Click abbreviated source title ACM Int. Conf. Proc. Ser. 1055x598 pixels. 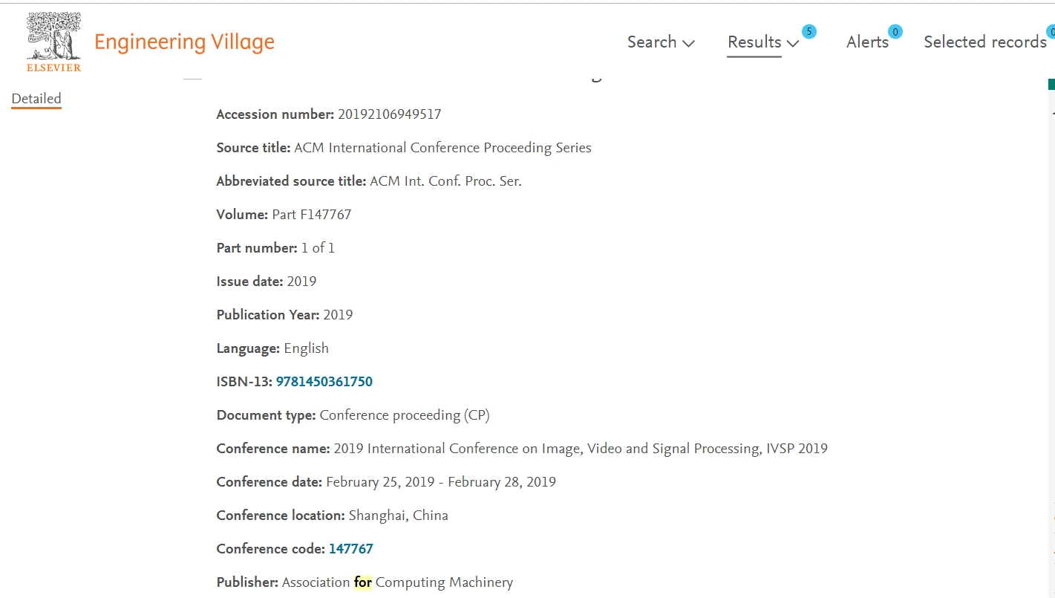tap(445, 181)
